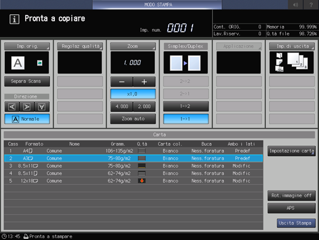319x240 pixels.
Task: Click the Cass column header
Action: point(13,144)
